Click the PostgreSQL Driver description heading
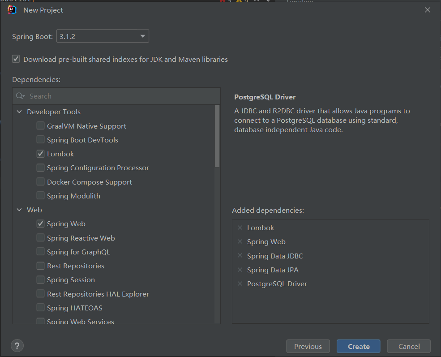Image resolution: width=441 pixels, height=357 pixels. point(265,97)
